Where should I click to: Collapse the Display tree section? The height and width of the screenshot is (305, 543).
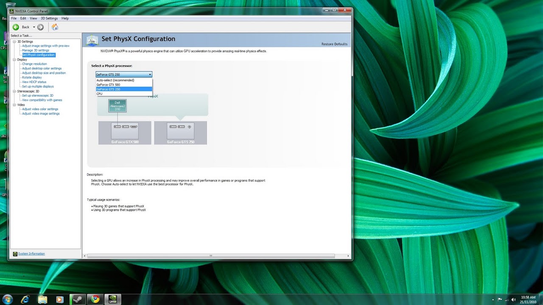(14, 59)
